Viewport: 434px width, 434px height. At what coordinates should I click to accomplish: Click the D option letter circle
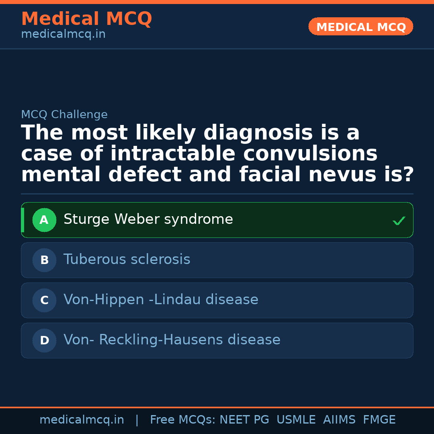(44, 340)
